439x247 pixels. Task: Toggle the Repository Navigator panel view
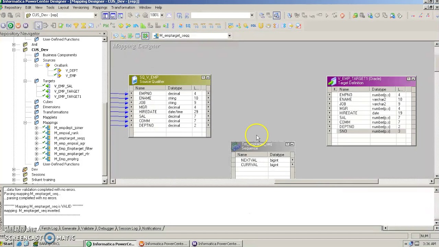click(x=105, y=15)
